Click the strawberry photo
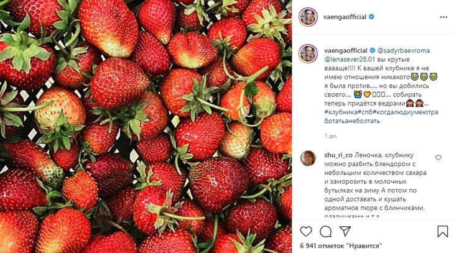 pos(146,127)
